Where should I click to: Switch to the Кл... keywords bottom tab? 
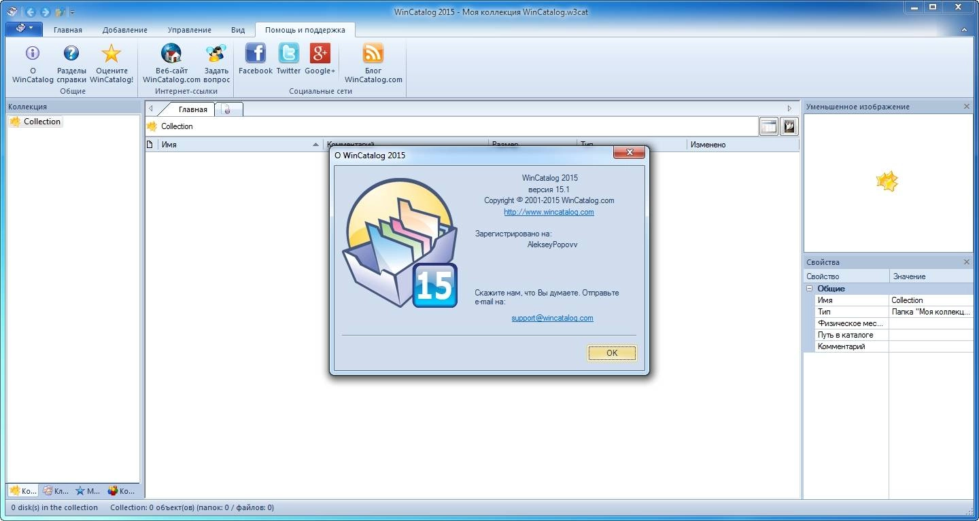tap(56, 490)
